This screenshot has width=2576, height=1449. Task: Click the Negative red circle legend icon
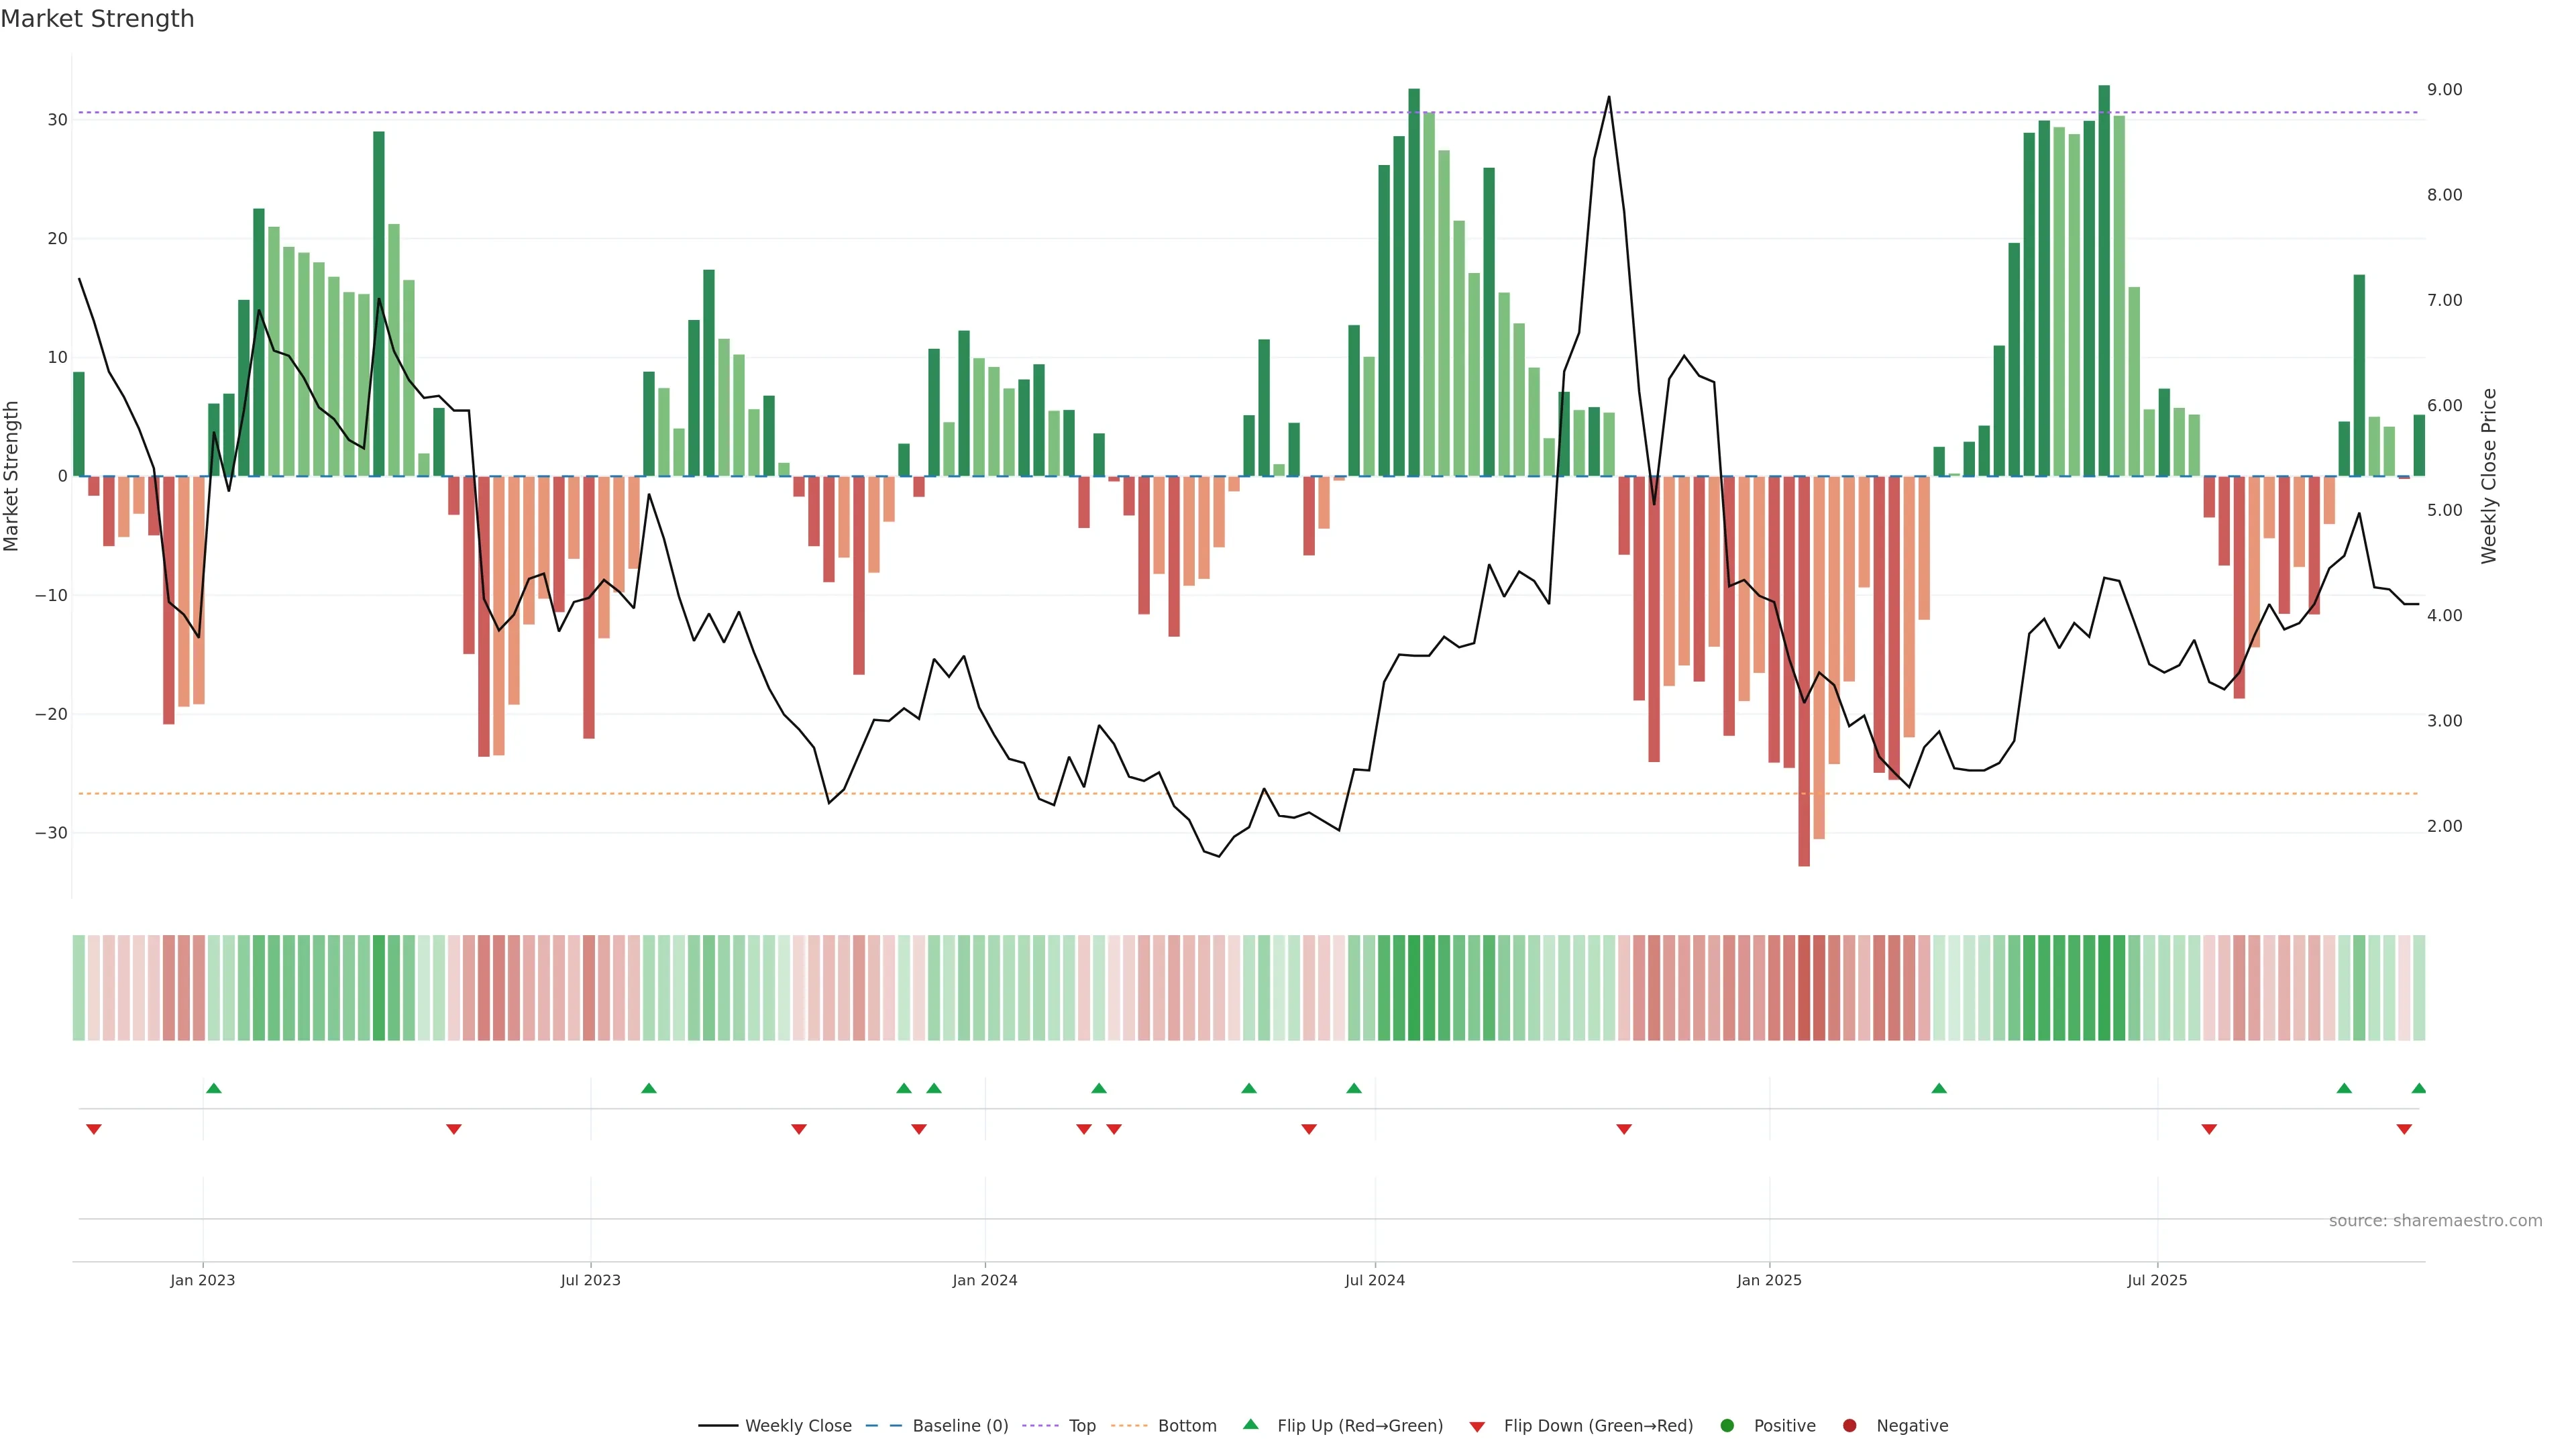click(x=1849, y=1425)
